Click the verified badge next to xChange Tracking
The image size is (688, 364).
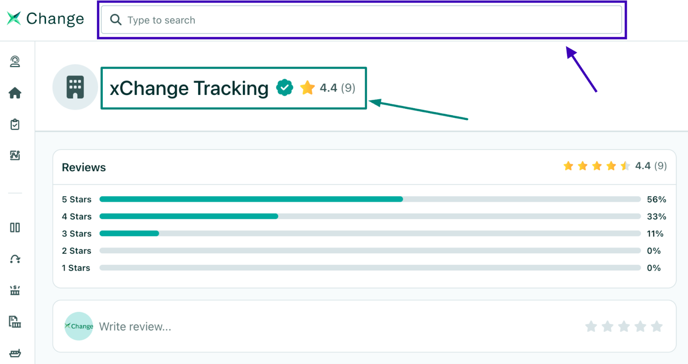point(285,88)
